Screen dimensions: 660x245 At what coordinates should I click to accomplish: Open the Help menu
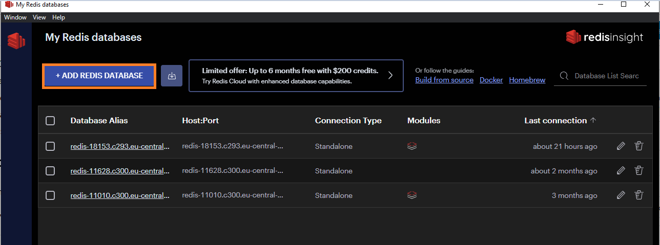pyautogui.click(x=58, y=17)
